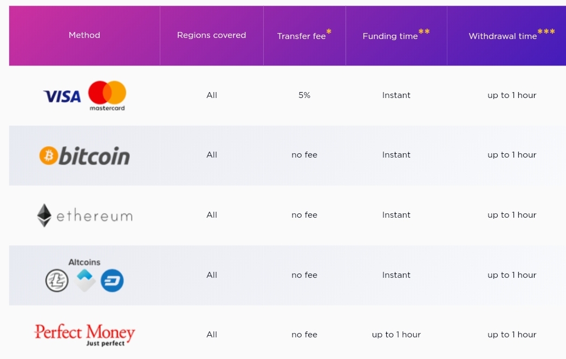Click Altcoins row All regions cell
566x359 pixels.
pyautogui.click(x=212, y=275)
